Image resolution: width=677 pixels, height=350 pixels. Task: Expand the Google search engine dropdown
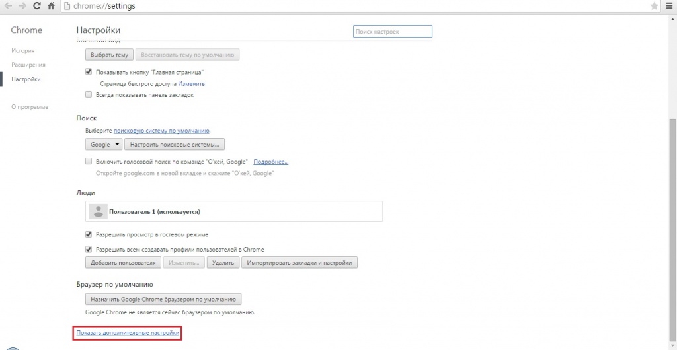click(104, 144)
